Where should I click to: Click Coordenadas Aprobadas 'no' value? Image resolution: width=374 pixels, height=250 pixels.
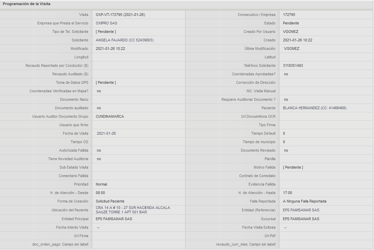click(x=286, y=74)
